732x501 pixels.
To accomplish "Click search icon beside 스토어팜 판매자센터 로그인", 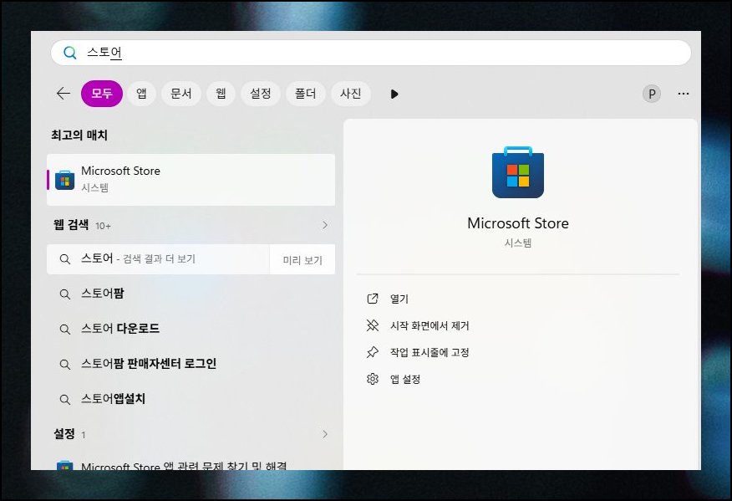I will click(x=65, y=365).
